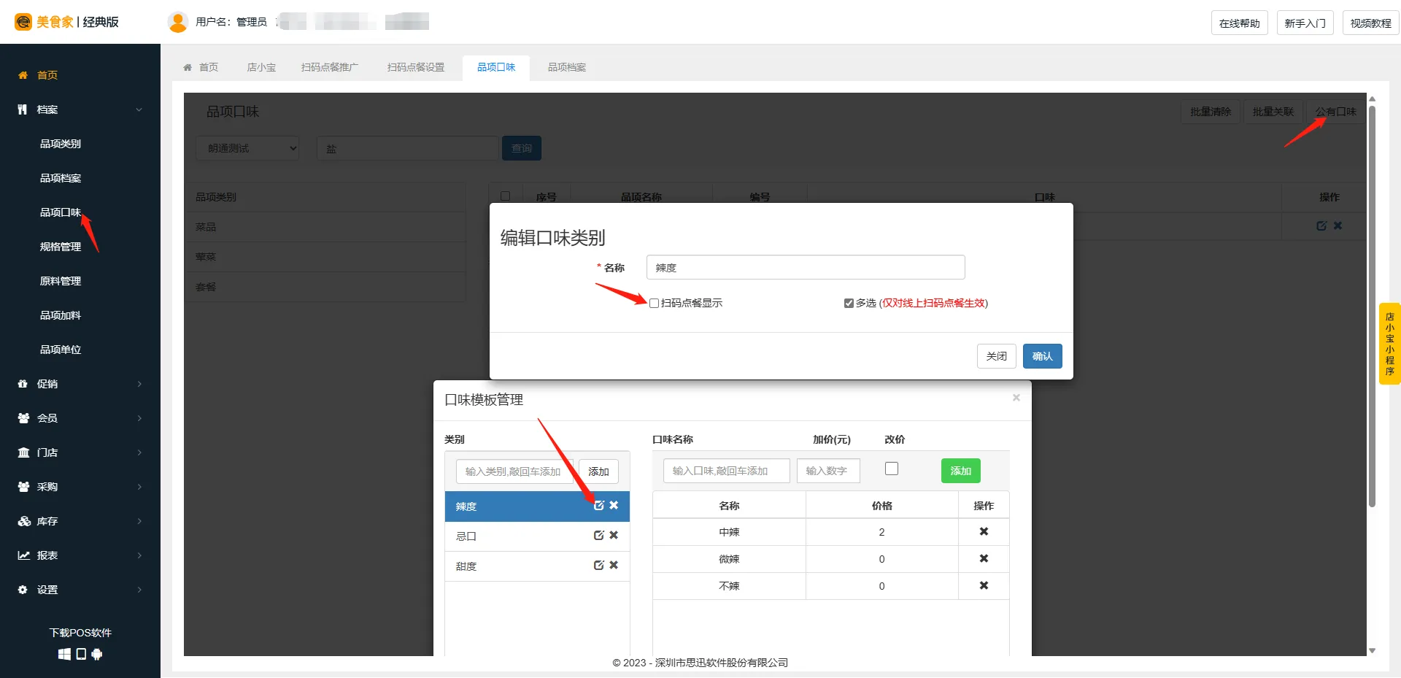Tick the 改价 checkbox
This screenshot has width=1401, height=678.
coord(892,469)
